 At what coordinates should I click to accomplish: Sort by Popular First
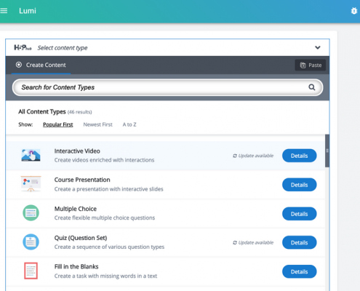click(x=58, y=124)
